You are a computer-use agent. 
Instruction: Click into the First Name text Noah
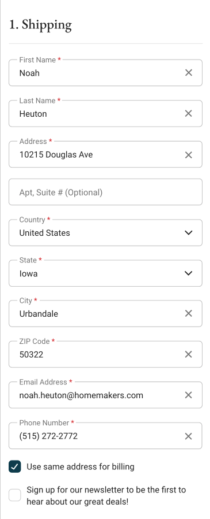[29, 73]
